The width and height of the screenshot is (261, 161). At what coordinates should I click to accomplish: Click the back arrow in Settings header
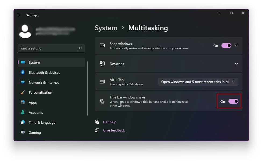pos(20,15)
